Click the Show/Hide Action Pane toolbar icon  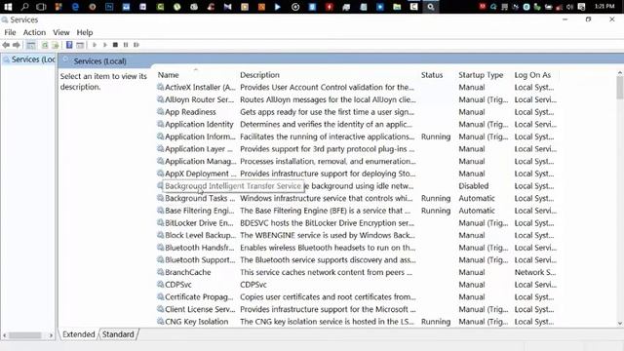pos(80,45)
